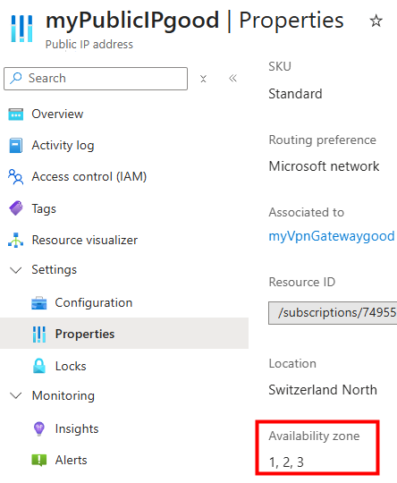
Task: Click the Resource ID text box
Action: (x=333, y=313)
